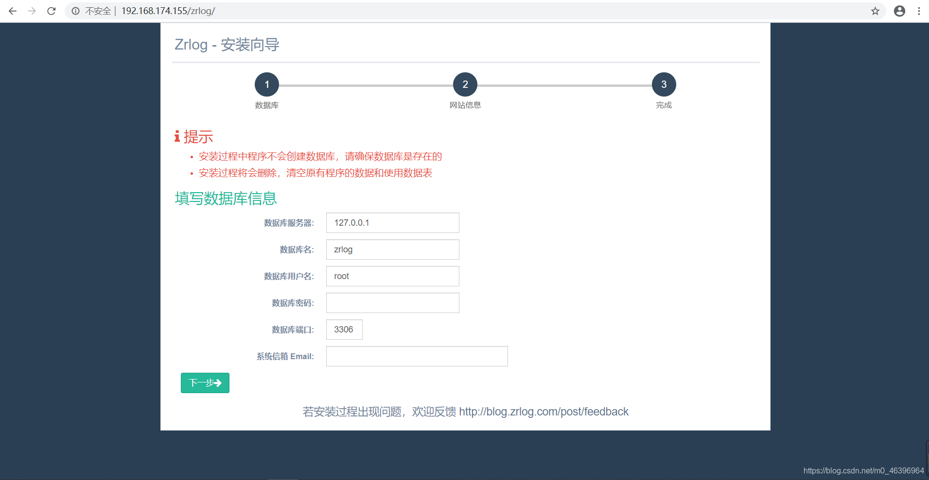Select step 1 数据库 circle
This screenshot has height=480, width=929.
pyautogui.click(x=267, y=84)
